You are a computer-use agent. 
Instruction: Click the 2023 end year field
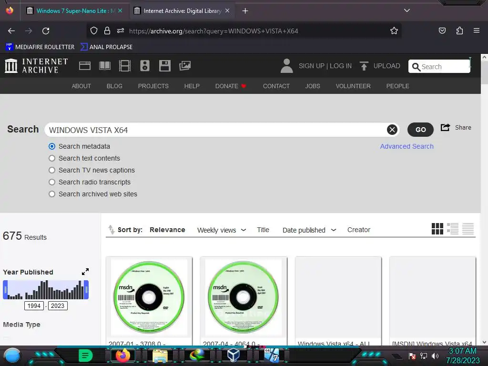click(x=58, y=305)
